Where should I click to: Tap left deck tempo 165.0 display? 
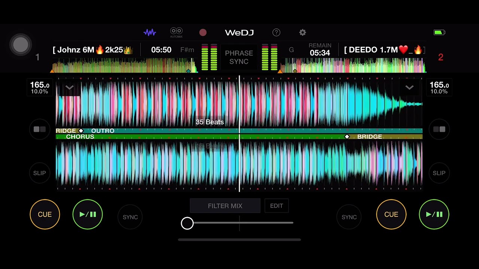(40, 88)
